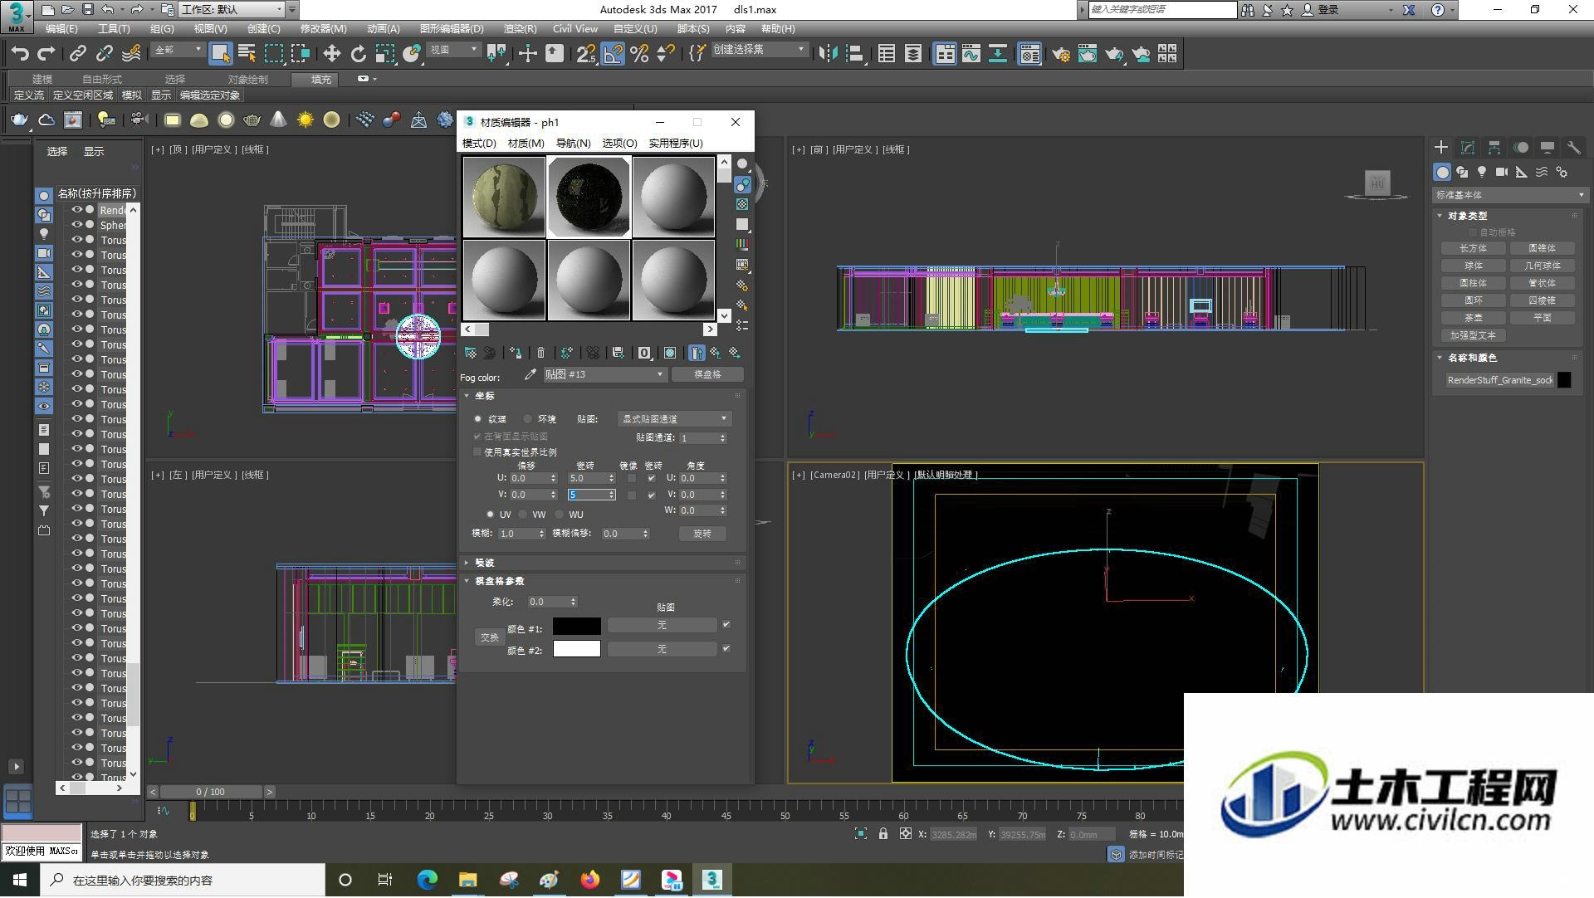Open the Render Setup teapot icon

pyautogui.click(x=1060, y=54)
